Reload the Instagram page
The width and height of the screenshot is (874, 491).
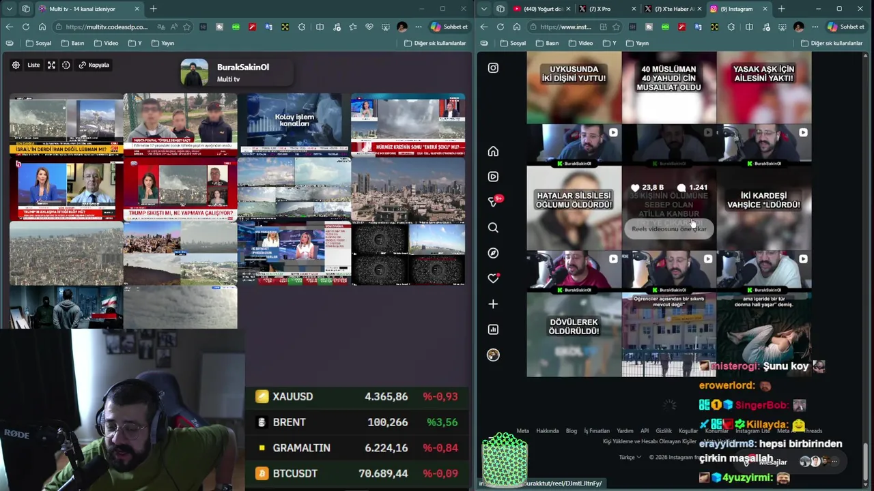coord(500,27)
